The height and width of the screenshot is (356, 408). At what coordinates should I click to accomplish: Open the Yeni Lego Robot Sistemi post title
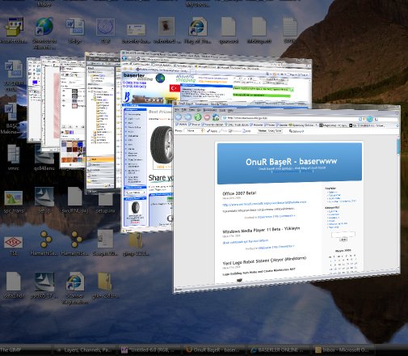(x=264, y=261)
